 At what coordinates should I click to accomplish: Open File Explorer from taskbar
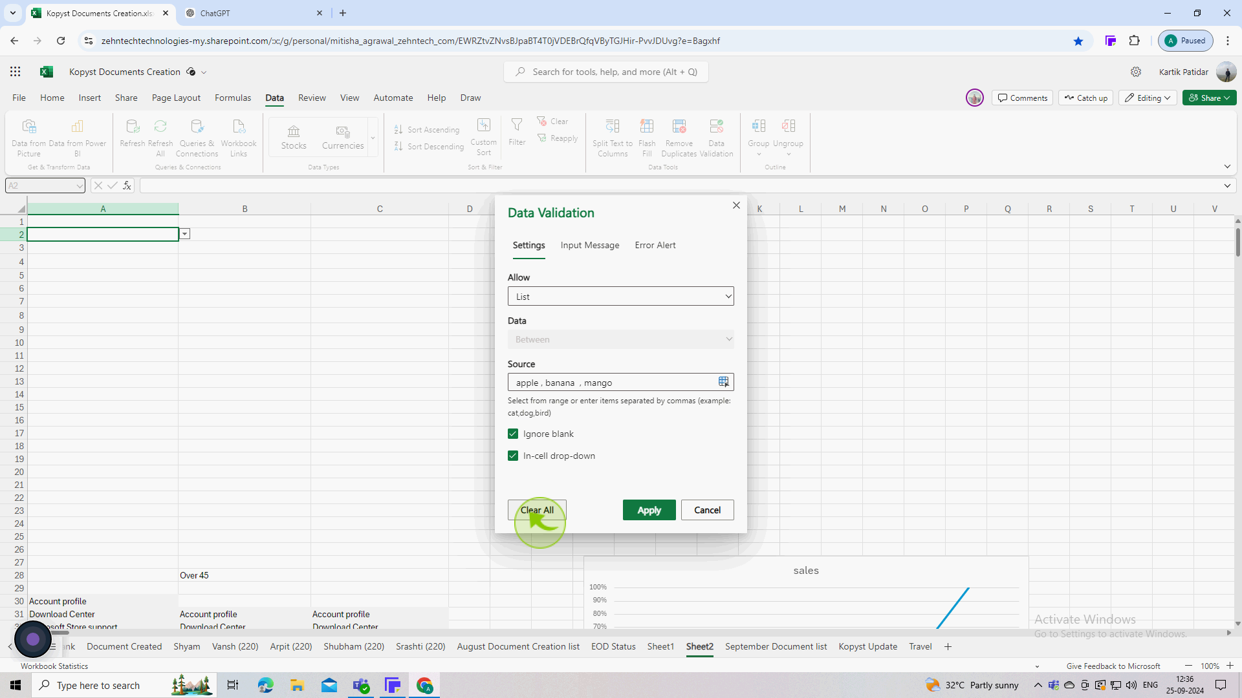tap(297, 685)
